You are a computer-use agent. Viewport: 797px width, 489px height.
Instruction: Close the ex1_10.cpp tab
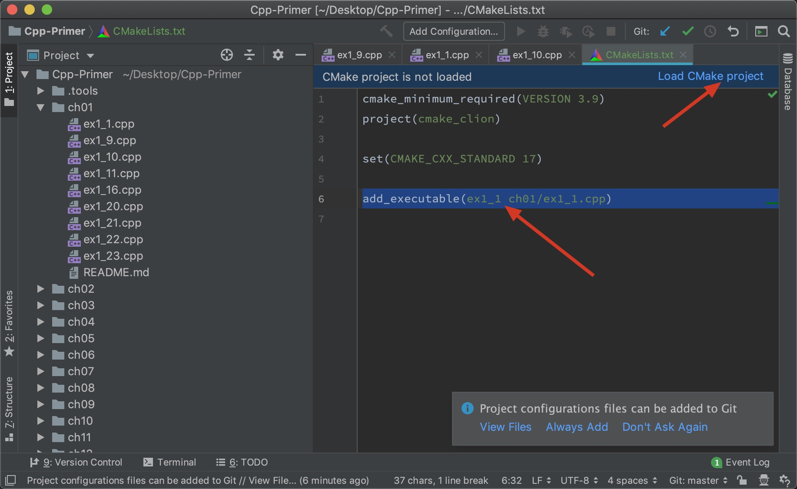tap(572, 55)
